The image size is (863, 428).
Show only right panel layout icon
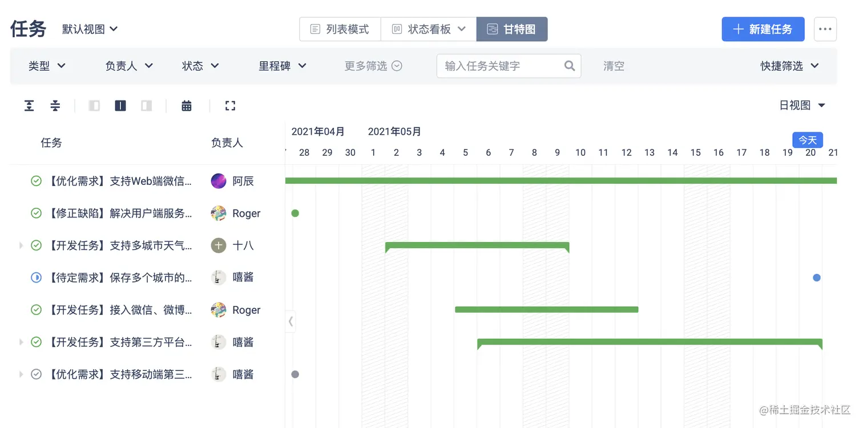coord(147,106)
